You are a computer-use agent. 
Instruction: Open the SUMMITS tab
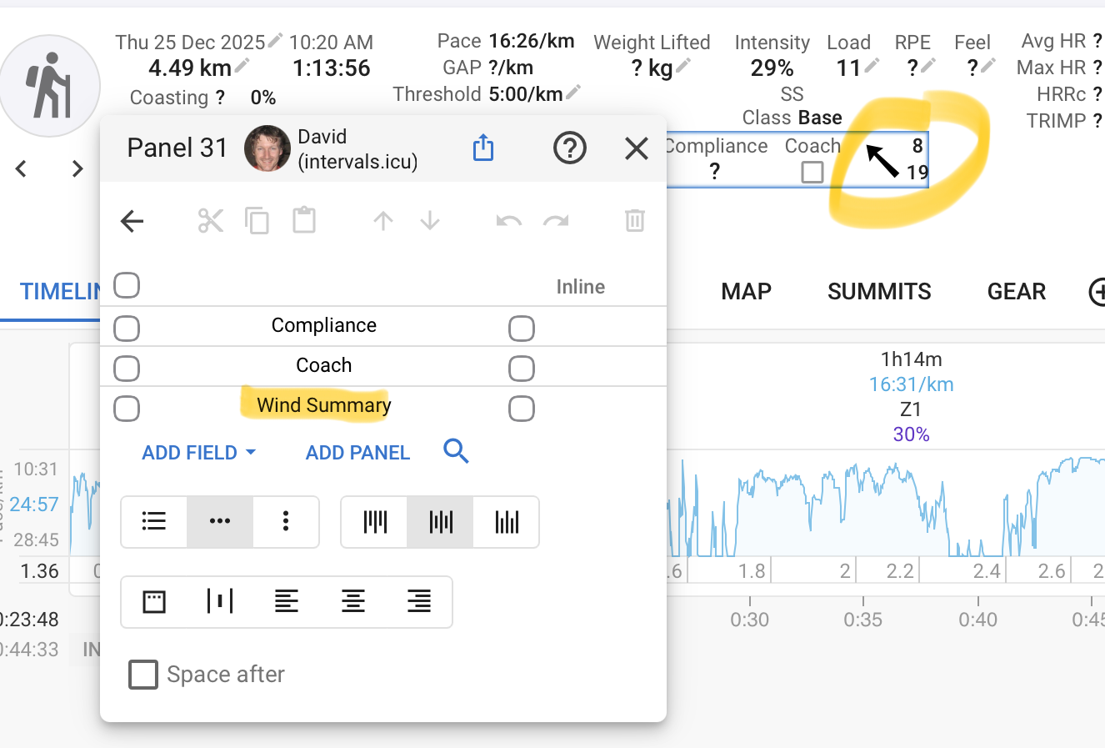pyautogui.click(x=879, y=291)
